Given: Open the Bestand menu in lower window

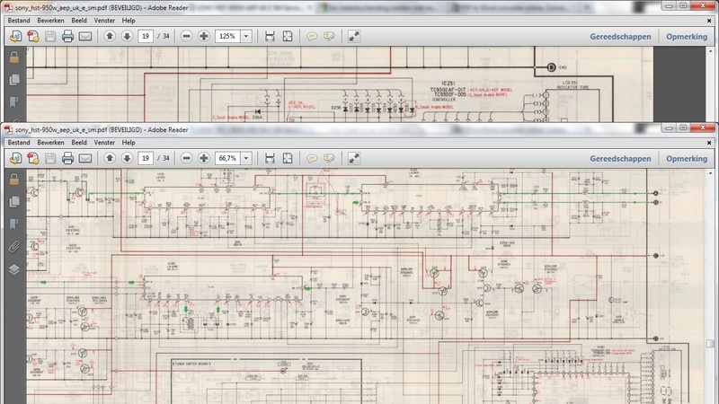Looking at the screenshot, I should (20, 143).
